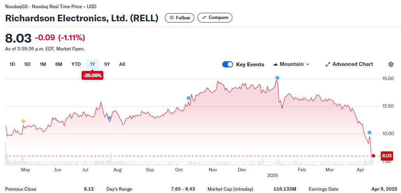Click the blue key event marker in late July

click(109, 118)
